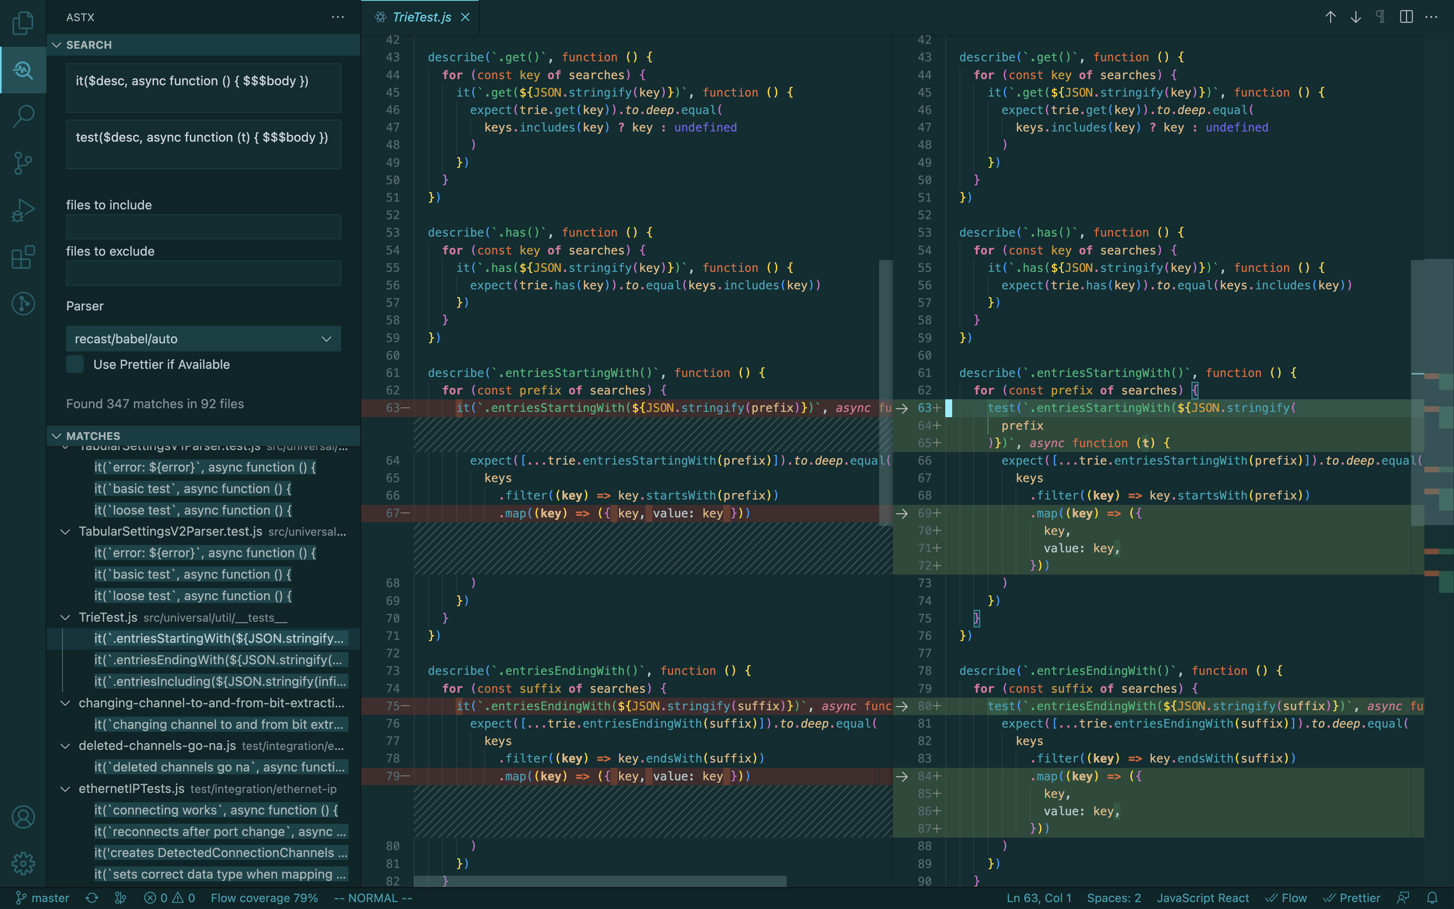This screenshot has height=909, width=1454.
Task: Open the Run and Debug view
Action: [x=23, y=211]
